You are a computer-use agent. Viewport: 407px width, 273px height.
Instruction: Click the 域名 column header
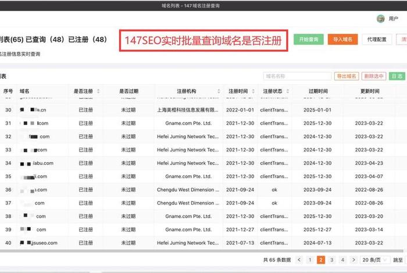[24, 91]
